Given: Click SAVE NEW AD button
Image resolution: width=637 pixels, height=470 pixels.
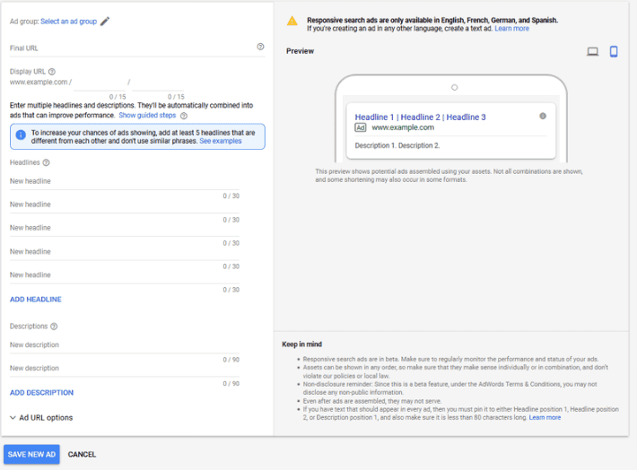Looking at the screenshot, I should [x=31, y=454].
